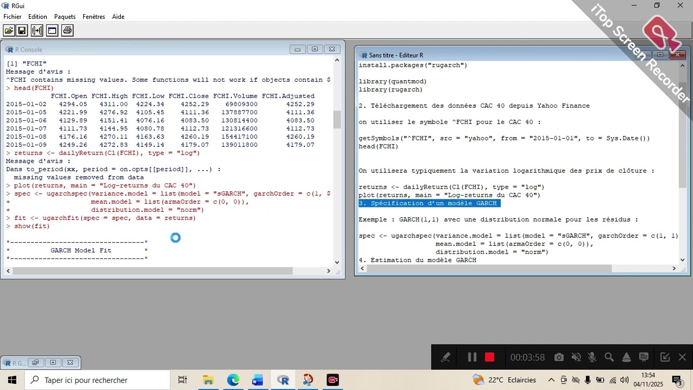
Task: Open the clock showing 13:54
Action: pos(648,380)
